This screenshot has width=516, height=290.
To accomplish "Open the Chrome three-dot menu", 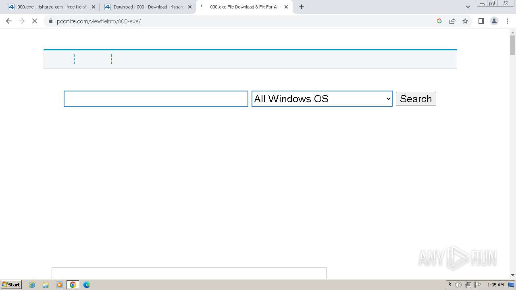I will tap(508, 21).
